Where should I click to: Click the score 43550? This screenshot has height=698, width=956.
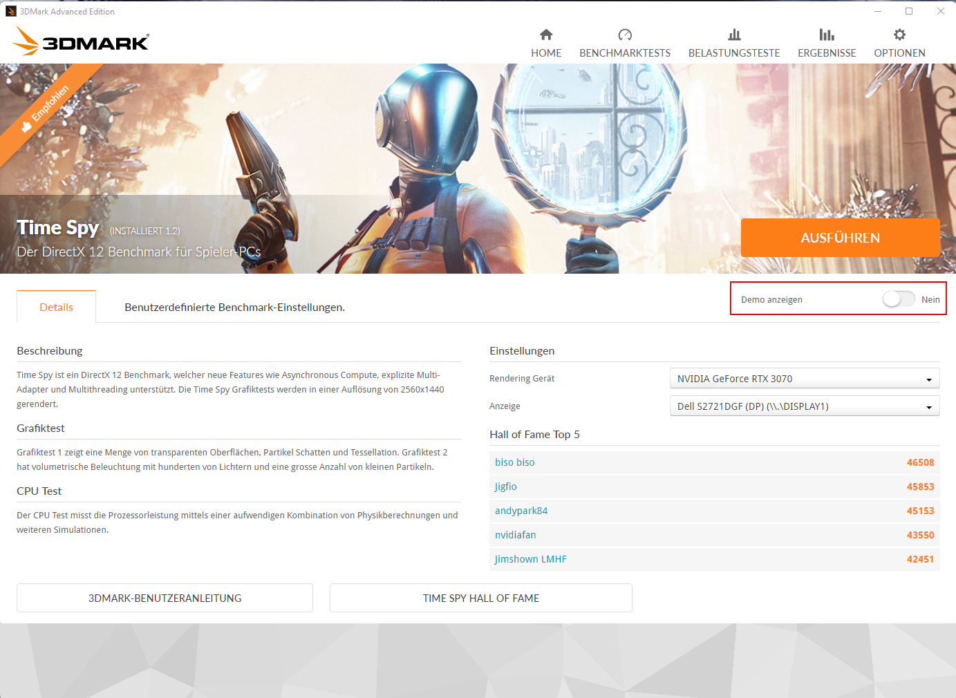[x=920, y=535]
